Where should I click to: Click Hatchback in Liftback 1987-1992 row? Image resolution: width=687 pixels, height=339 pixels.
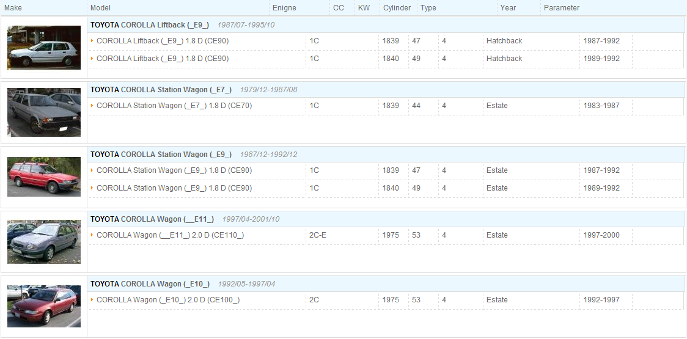[x=504, y=41]
